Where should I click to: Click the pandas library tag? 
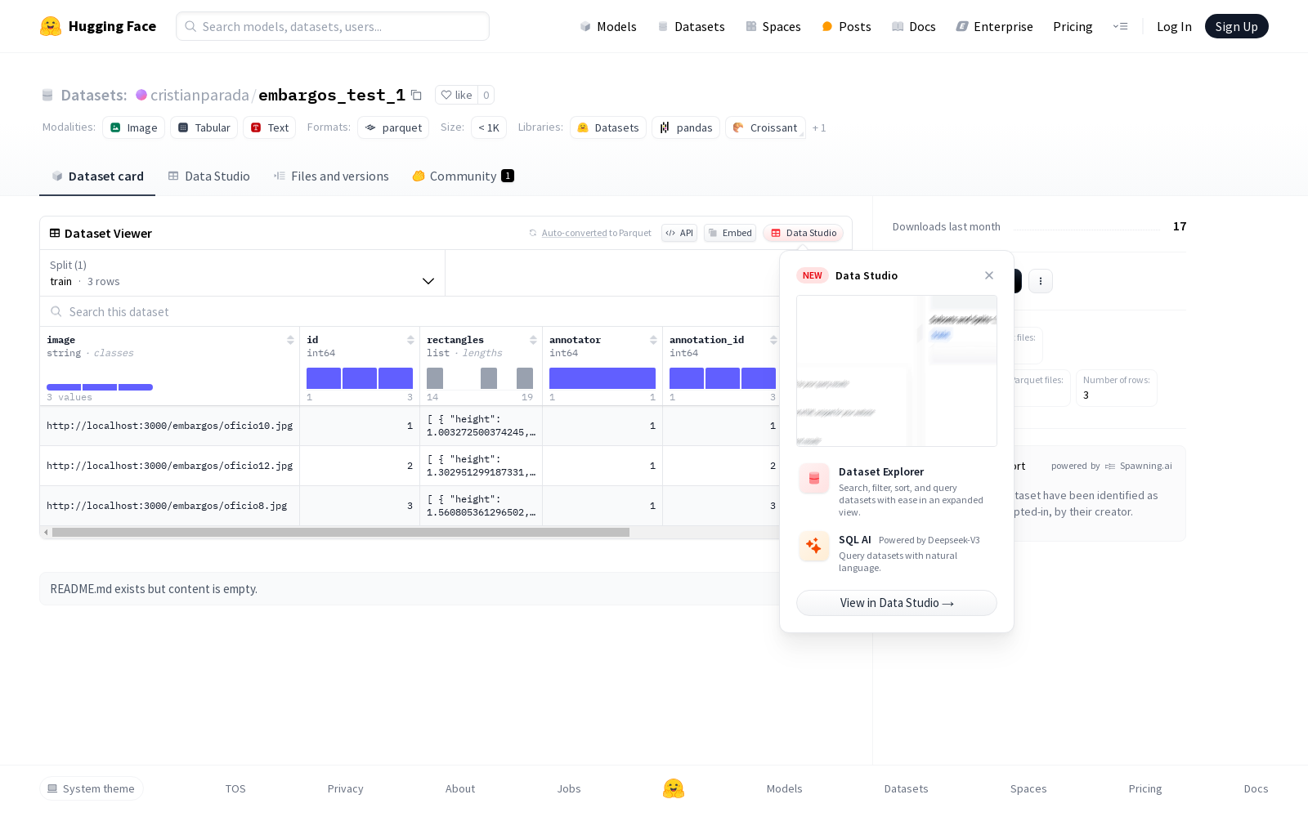pos(686,127)
